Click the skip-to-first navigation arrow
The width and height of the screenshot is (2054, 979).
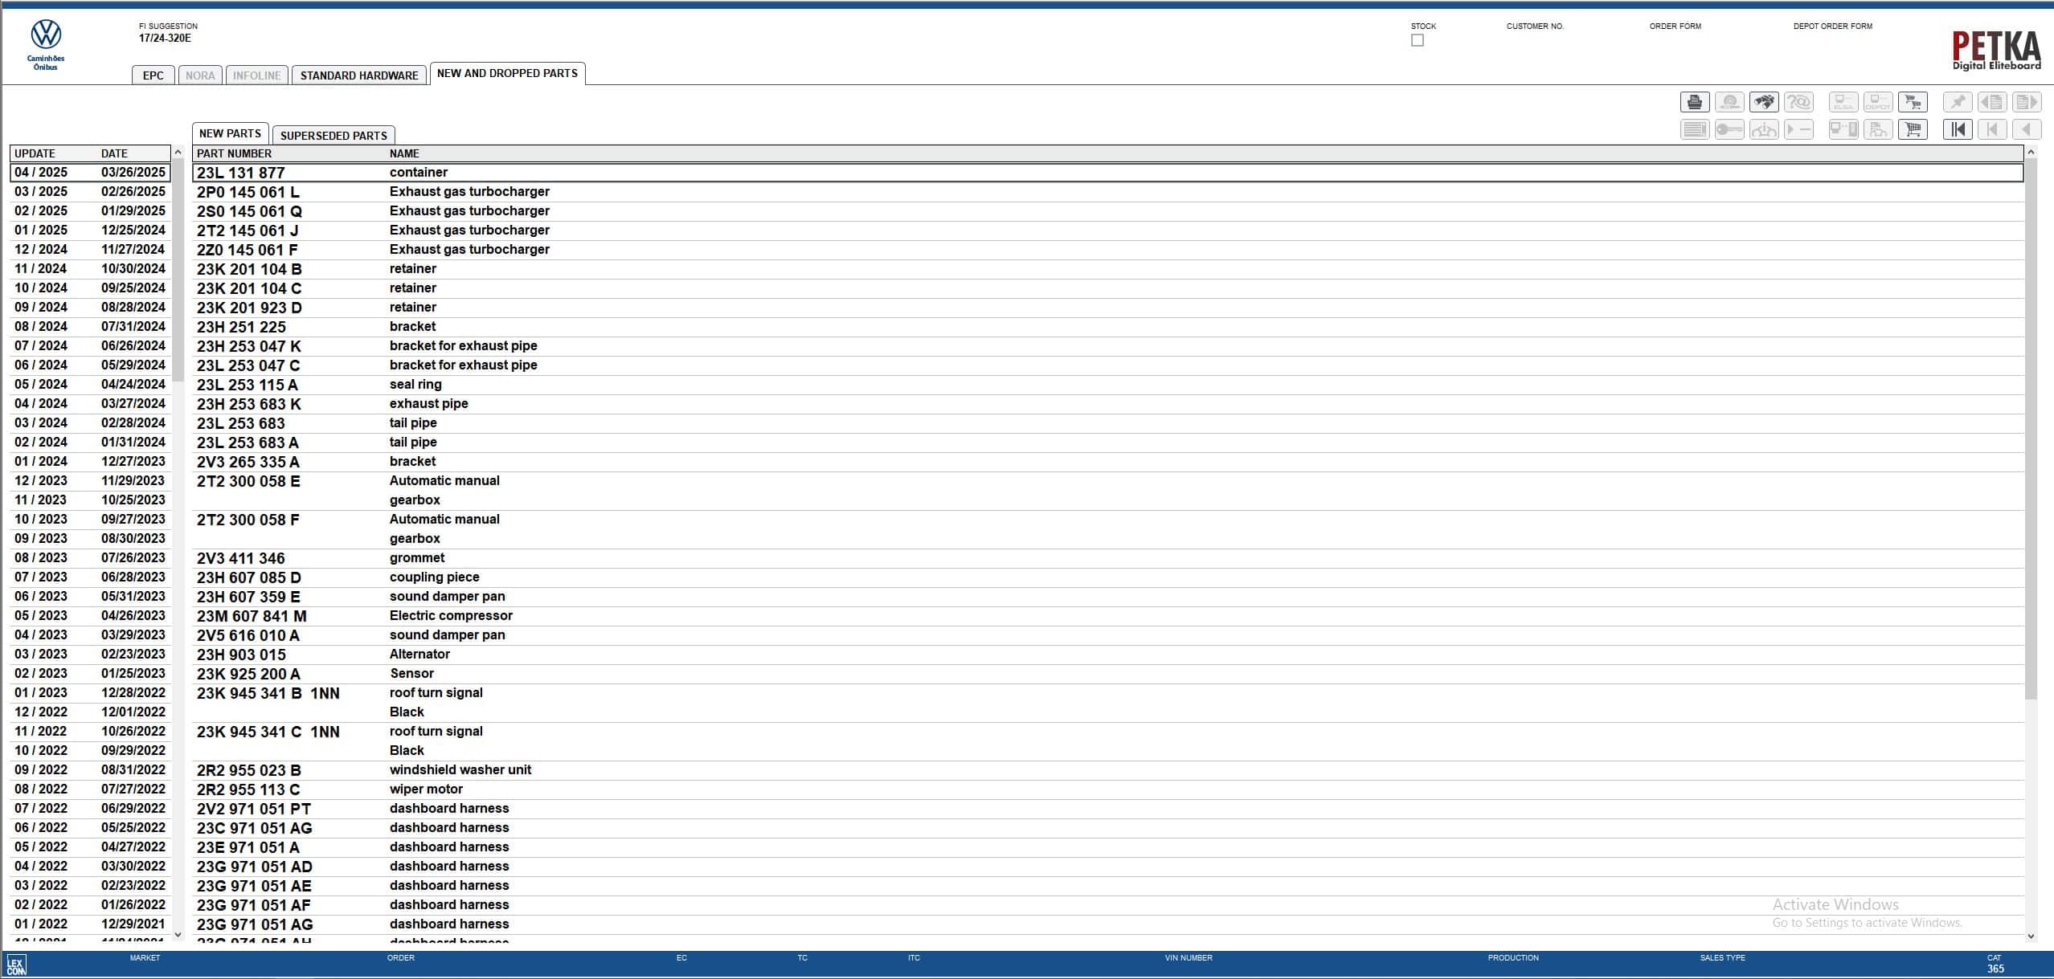click(x=1958, y=128)
